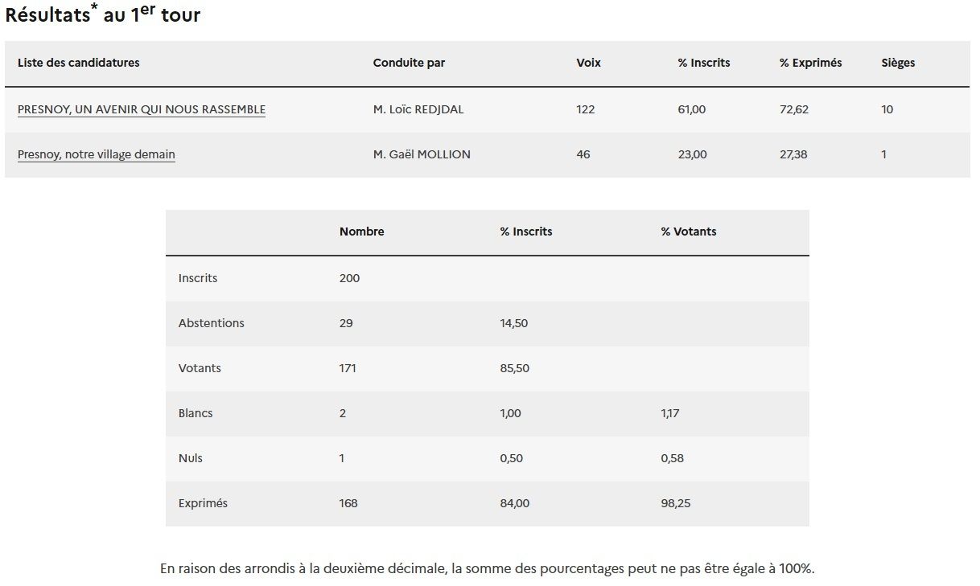Click the Conduite par column header
980x586 pixels.
(409, 63)
